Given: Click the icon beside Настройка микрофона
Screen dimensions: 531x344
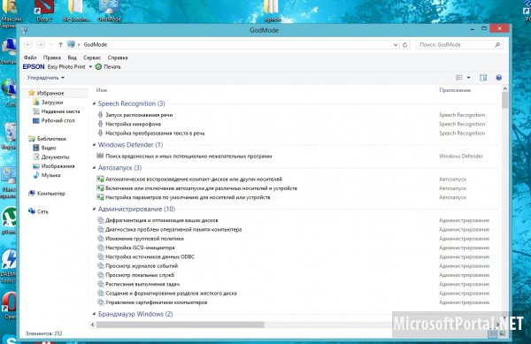Looking at the screenshot, I should [100, 124].
